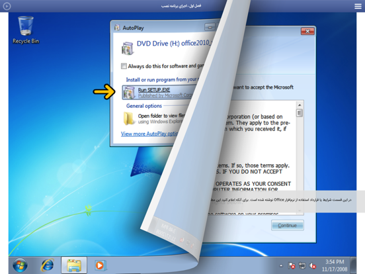Viewport: 365px width, 274px height.
Task: Open the Windows Start orb
Action: tap(20, 265)
